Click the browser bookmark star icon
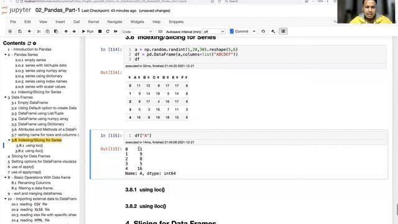398x224 pixels. [x=212, y=1]
